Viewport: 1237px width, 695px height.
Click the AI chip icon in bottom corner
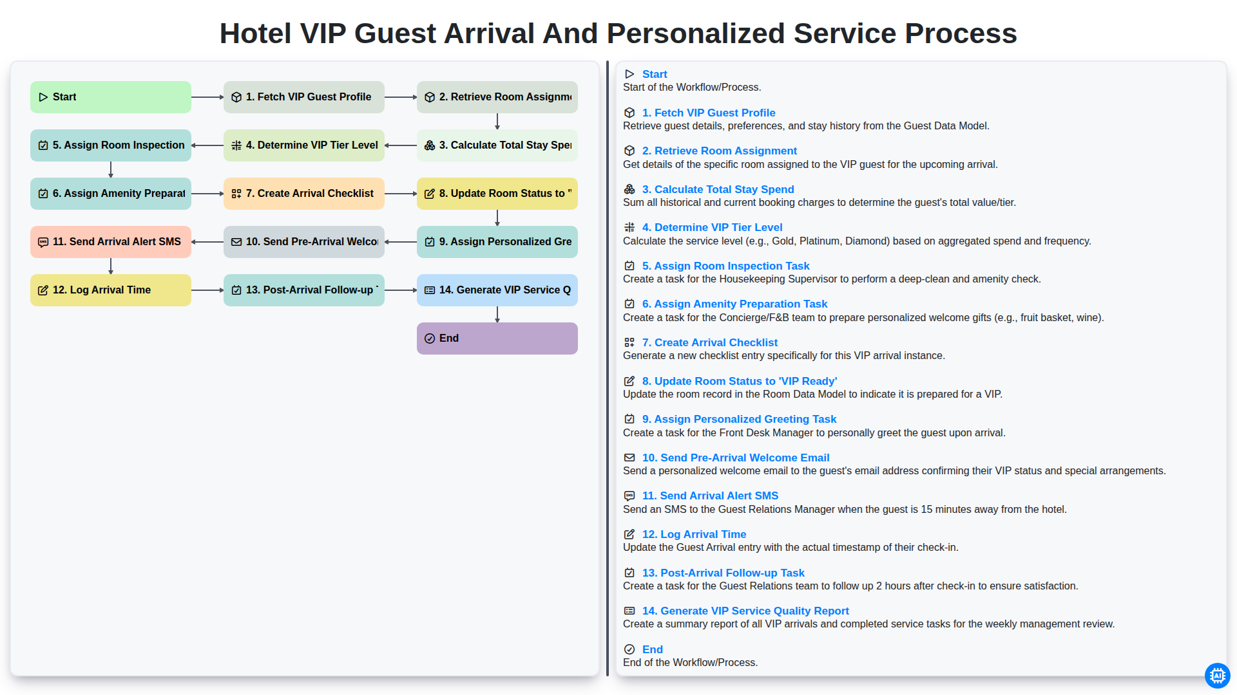(1217, 676)
